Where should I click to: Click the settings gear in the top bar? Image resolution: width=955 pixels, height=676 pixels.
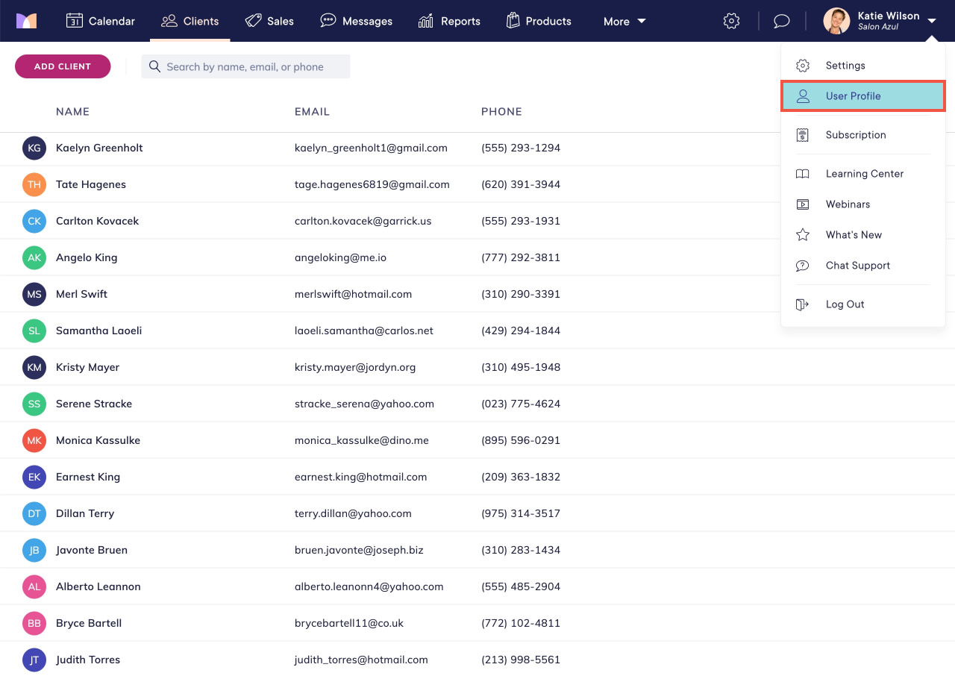(x=731, y=21)
